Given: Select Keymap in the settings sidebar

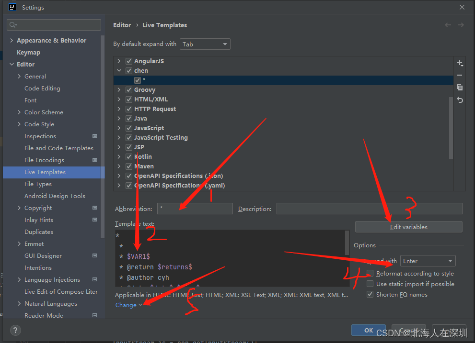Looking at the screenshot, I should [28, 52].
